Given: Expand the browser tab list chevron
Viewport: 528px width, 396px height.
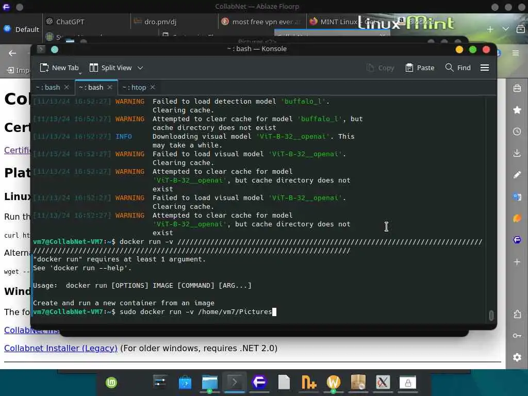Looking at the screenshot, I should coord(505,29).
